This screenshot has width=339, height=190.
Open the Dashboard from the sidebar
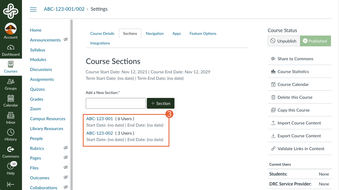11,50
